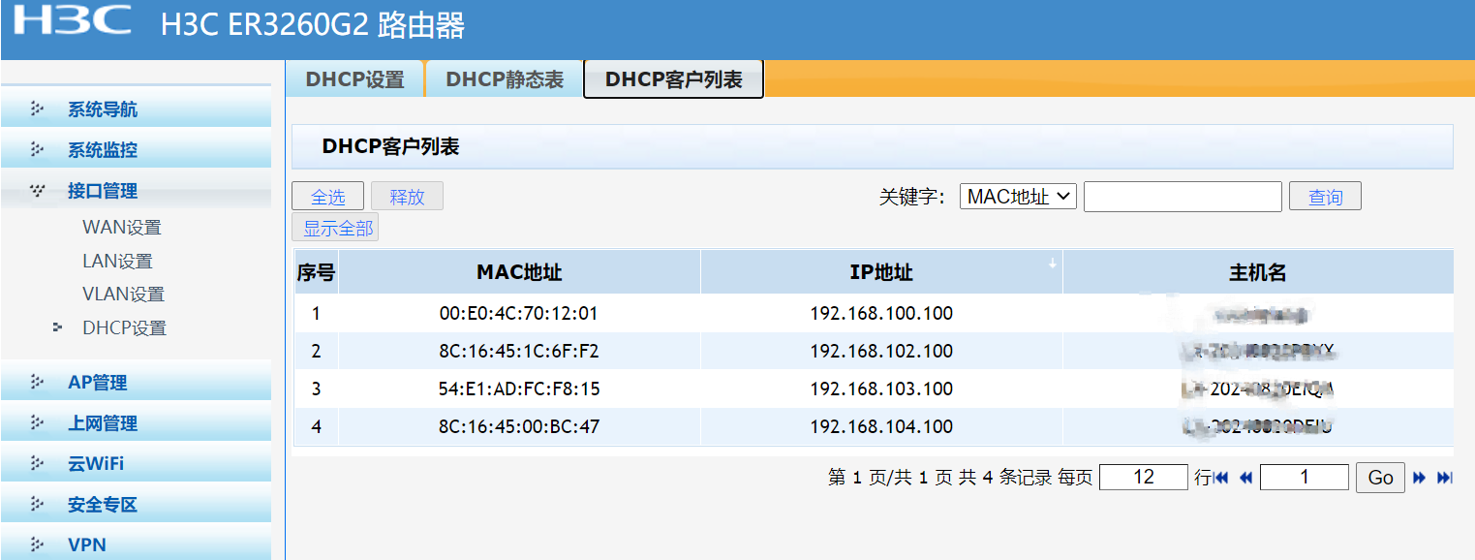Click IP 192.168.104.100 cell

[881, 426]
